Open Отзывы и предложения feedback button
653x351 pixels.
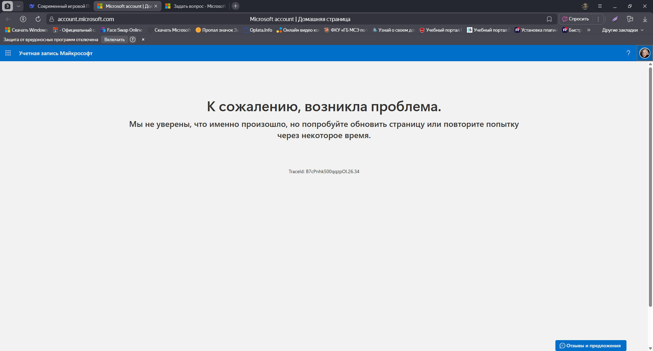591,346
